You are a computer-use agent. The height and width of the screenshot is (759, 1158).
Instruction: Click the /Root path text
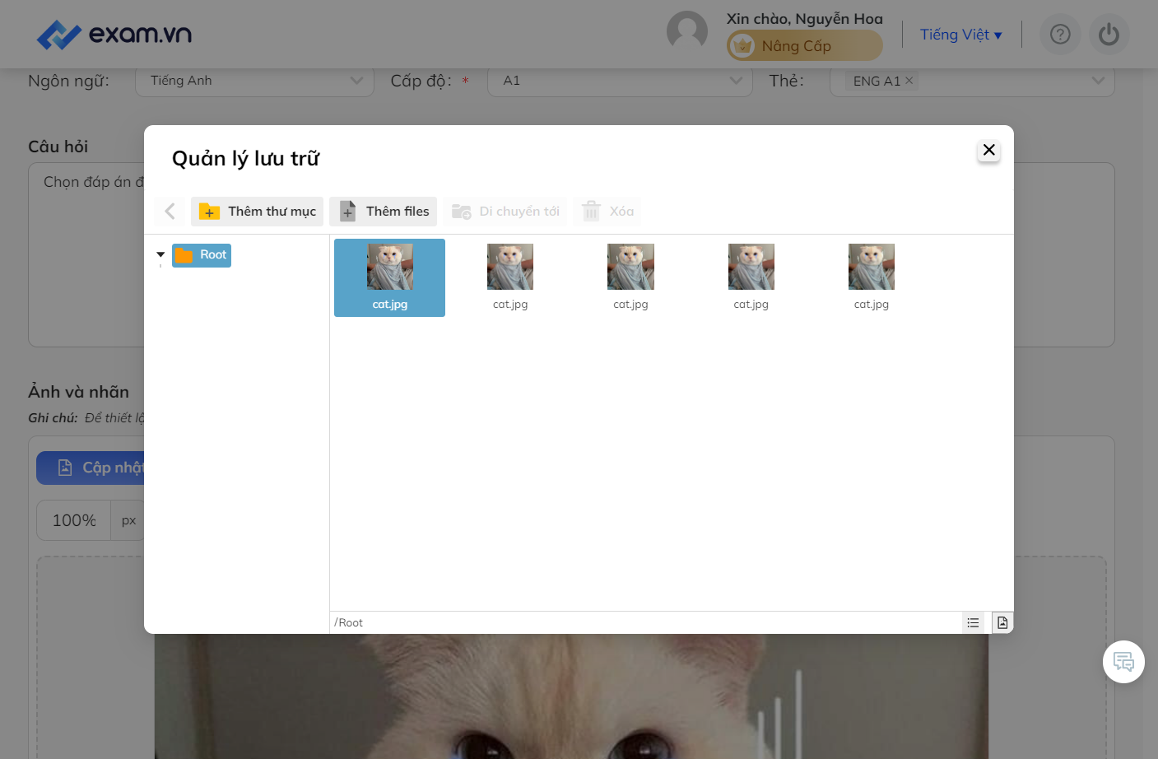click(x=349, y=623)
